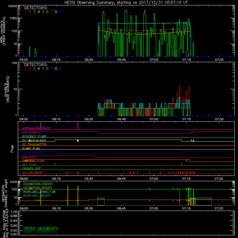Click the 07:00 time label under rear-segments plot
The width and height of the screenshot is (238, 238).
(154, 119)
